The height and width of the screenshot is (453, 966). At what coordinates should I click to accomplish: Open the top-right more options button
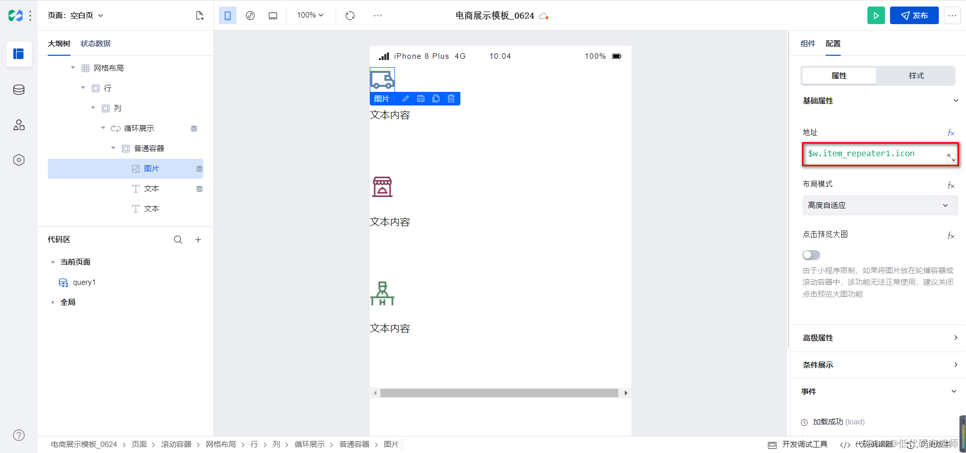coord(952,16)
